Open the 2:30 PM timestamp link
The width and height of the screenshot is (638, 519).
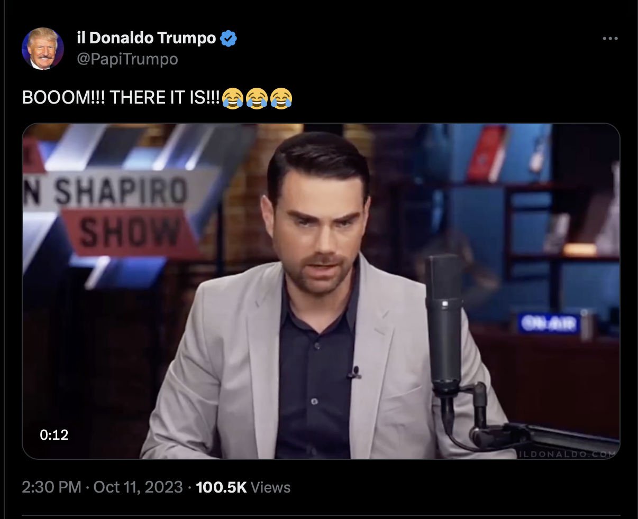coord(52,487)
